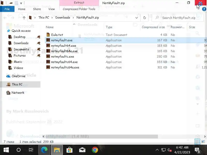Click Text Document type of Eula.txt
This screenshot has width=207, height=155.
coord(116,35)
